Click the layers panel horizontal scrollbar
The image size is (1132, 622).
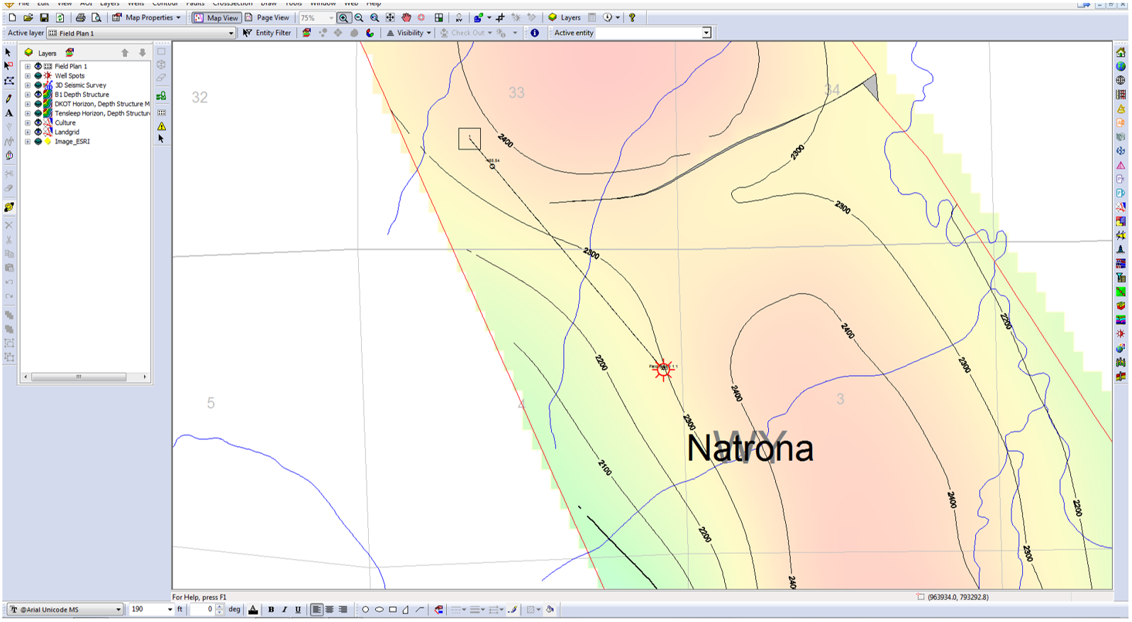(84, 377)
